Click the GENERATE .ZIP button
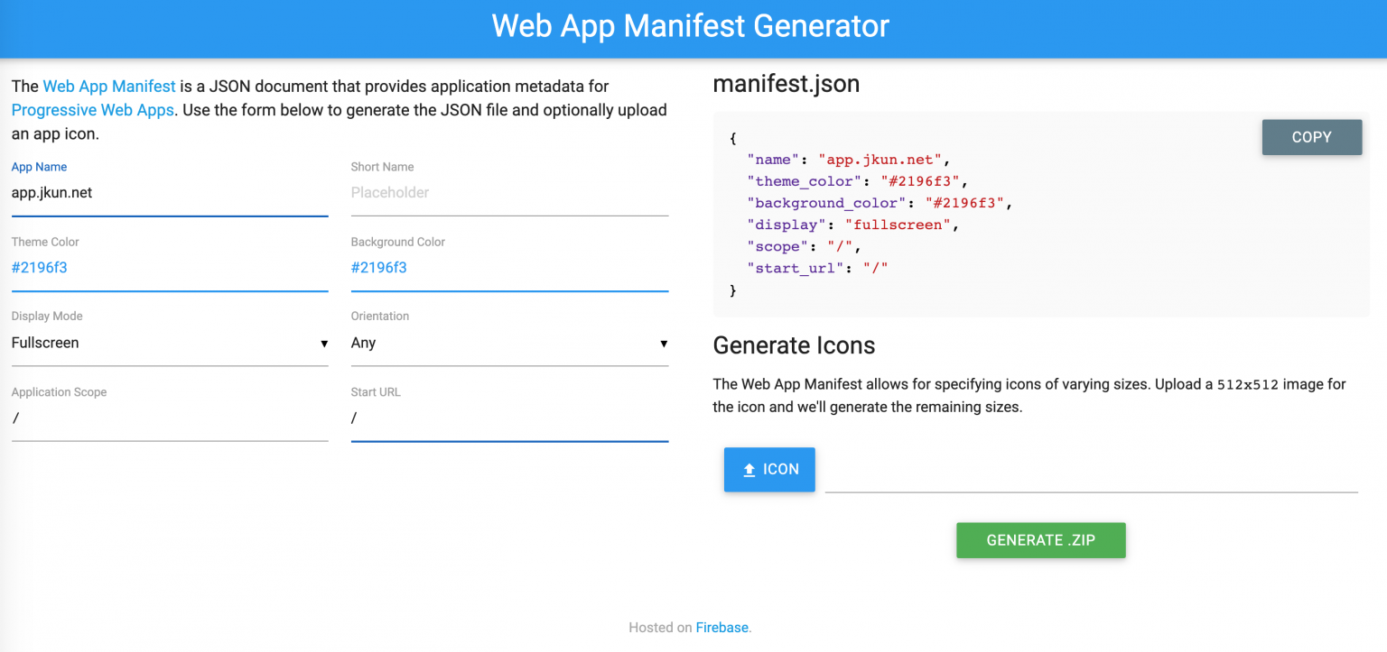This screenshot has height=652, width=1387. (1040, 540)
